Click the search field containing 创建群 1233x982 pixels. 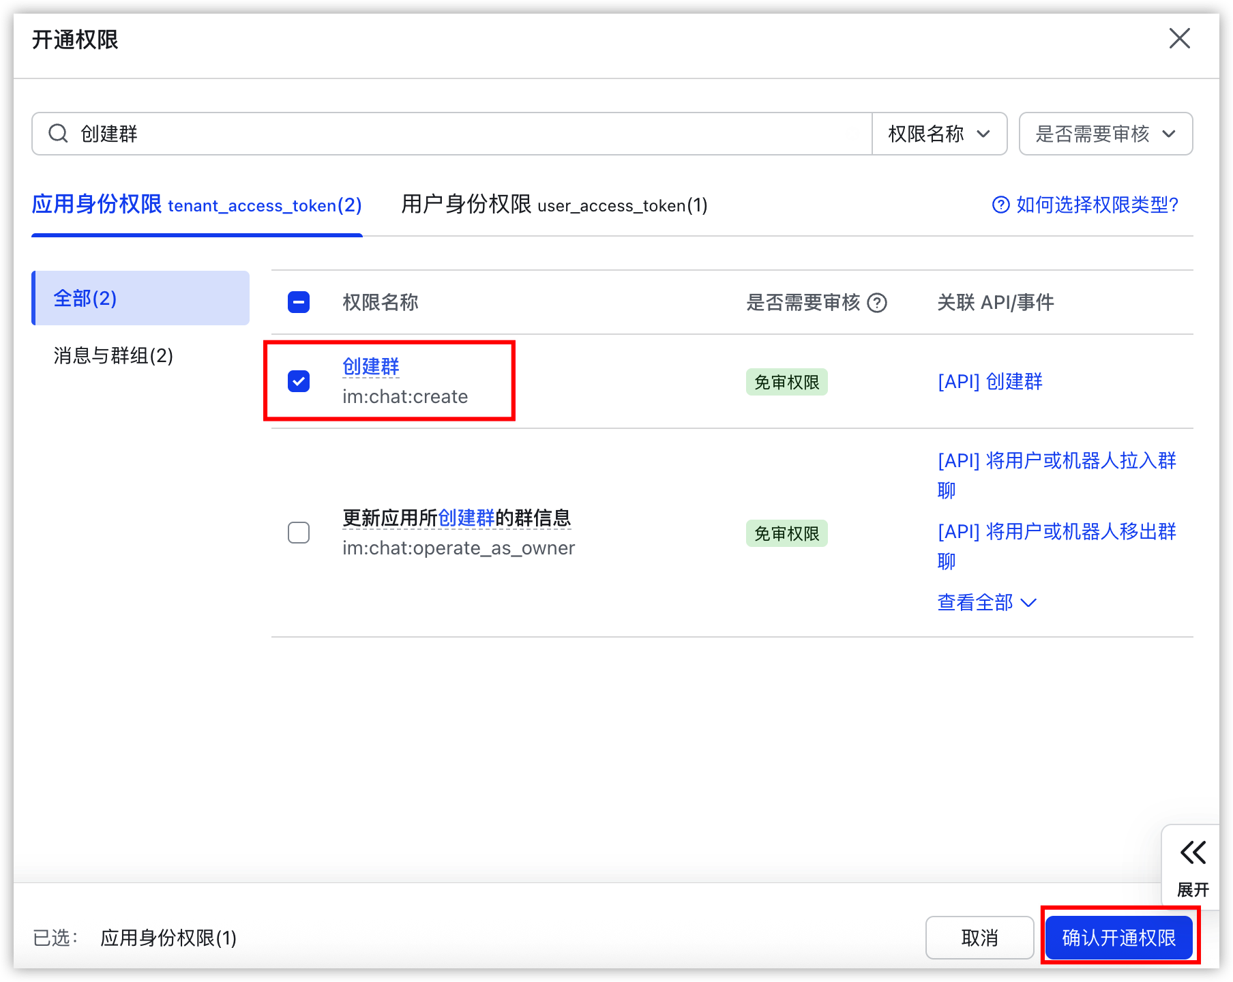pos(452,134)
